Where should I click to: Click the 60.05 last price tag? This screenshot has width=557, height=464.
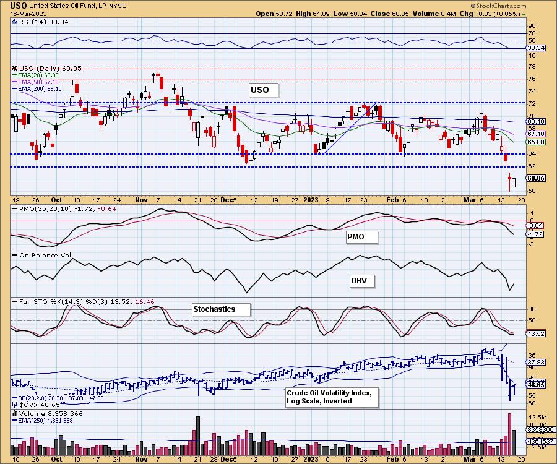(x=536, y=178)
